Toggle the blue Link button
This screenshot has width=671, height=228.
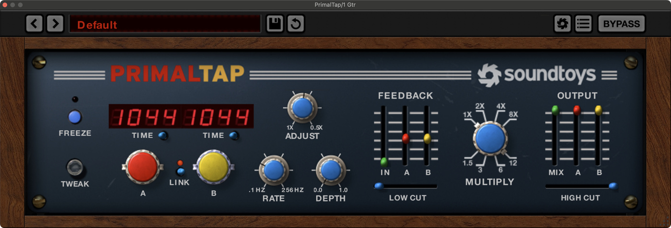(180, 171)
